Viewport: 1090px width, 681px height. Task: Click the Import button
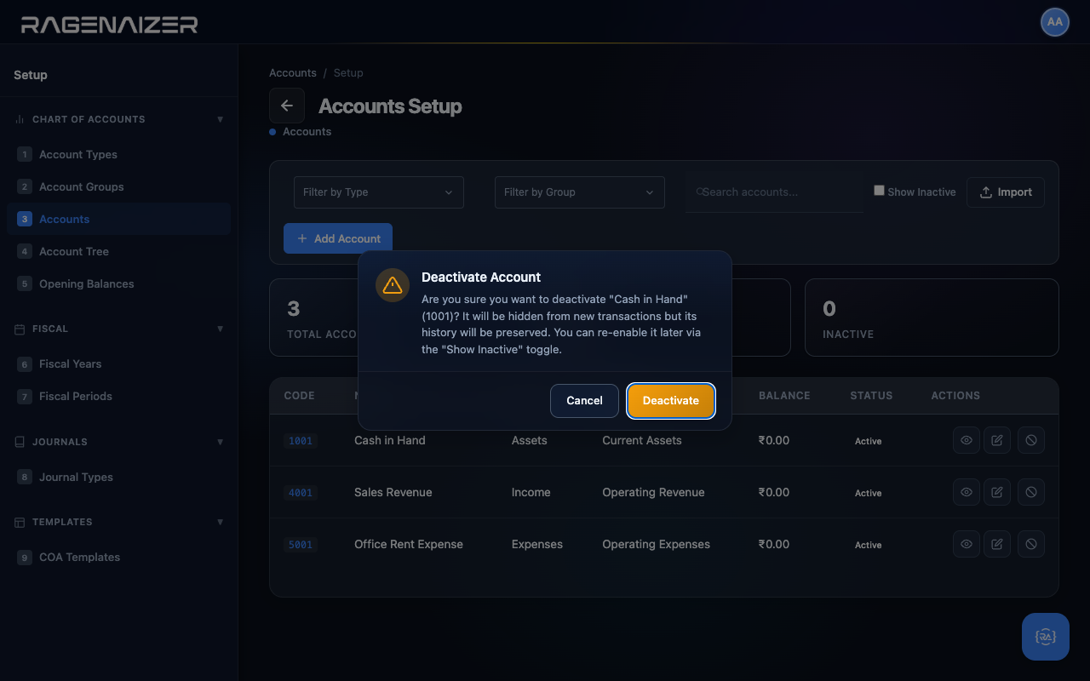[x=1006, y=192]
